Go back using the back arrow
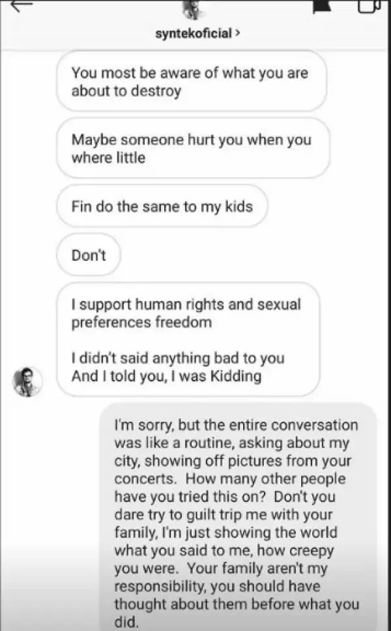 (x=21, y=5)
